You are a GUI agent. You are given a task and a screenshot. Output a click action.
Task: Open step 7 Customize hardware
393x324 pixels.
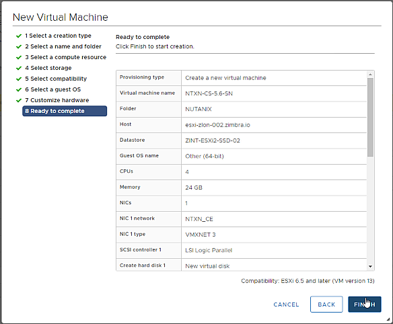[57, 100]
